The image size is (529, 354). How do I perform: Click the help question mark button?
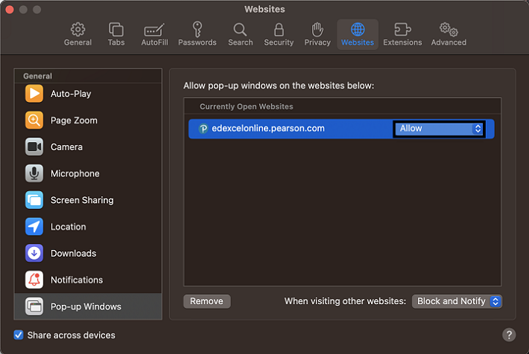point(509,335)
